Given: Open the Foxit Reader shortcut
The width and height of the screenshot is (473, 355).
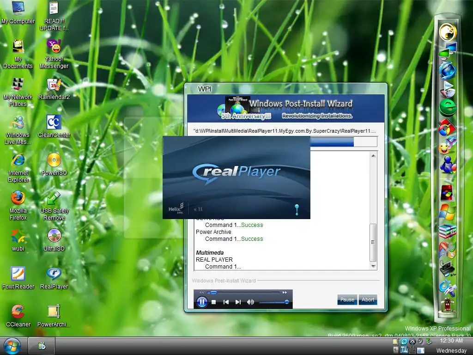Looking at the screenshot, I should coord(18,278).
